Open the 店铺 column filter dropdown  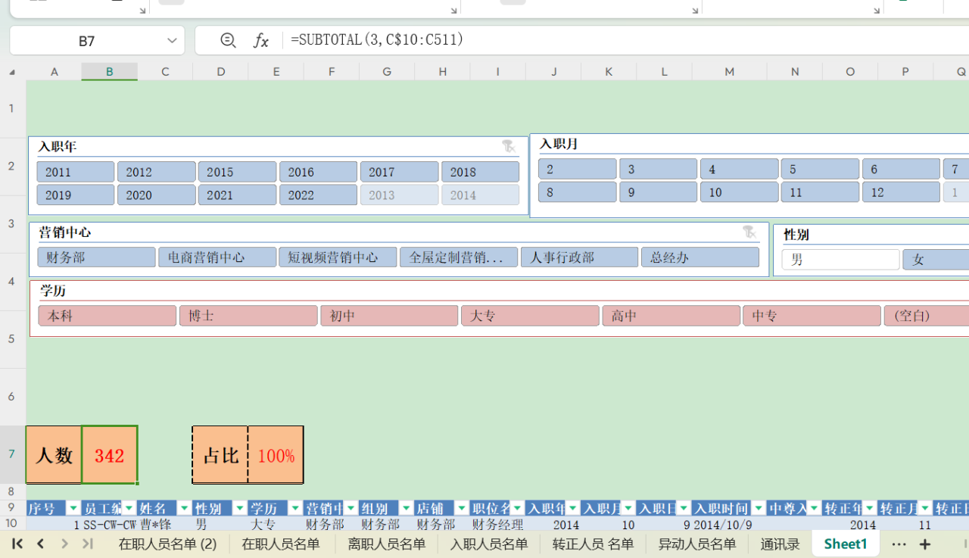click(x=461, y=508)
